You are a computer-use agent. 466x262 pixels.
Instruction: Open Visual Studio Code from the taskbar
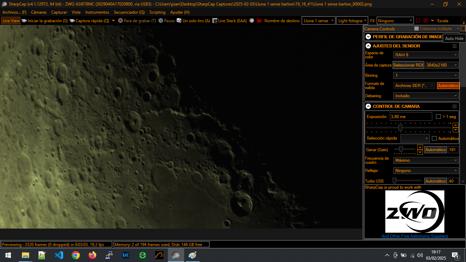point(59,255)
